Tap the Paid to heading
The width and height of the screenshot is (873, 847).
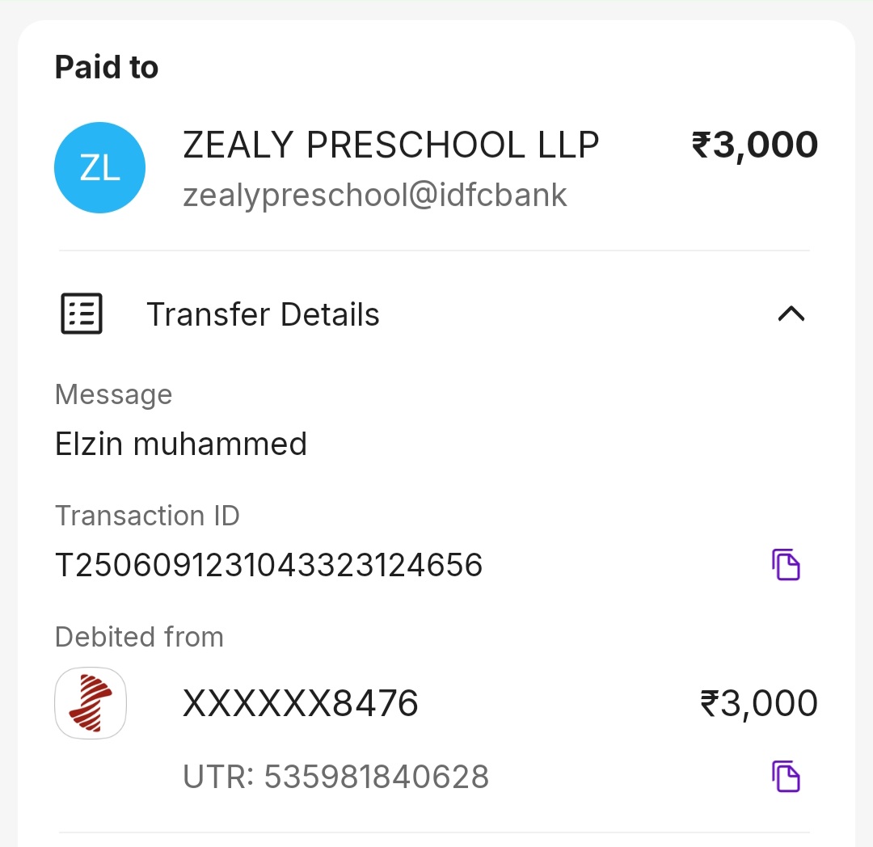[x=107, y=67]
